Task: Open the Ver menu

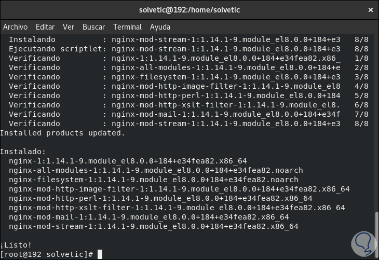Action: [69, 27]
